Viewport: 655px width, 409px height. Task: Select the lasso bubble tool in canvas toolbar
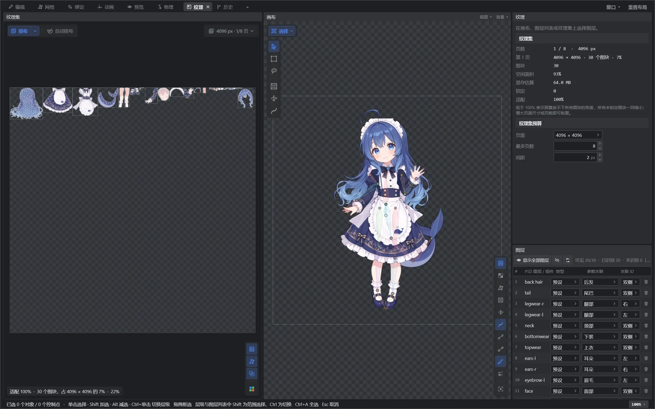274,71
